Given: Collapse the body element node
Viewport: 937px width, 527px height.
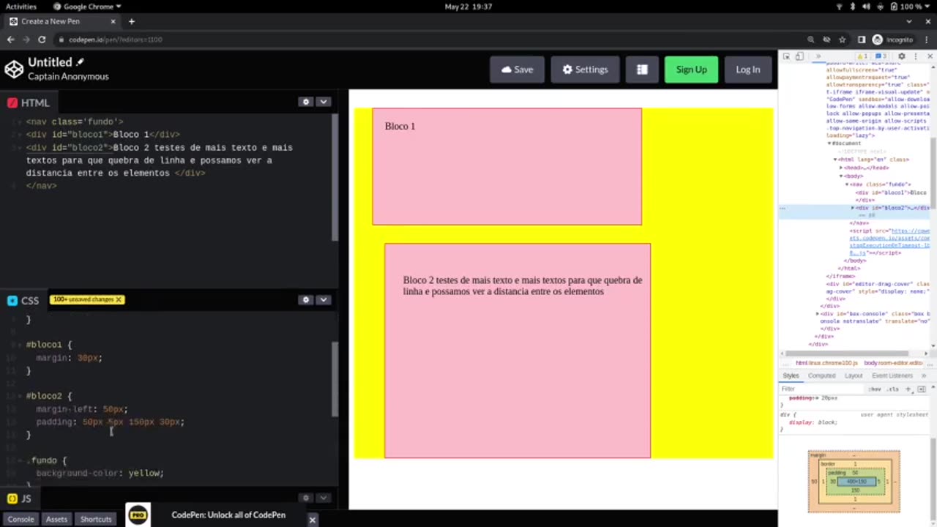Looking at the screenshot, I should point(841,176).
